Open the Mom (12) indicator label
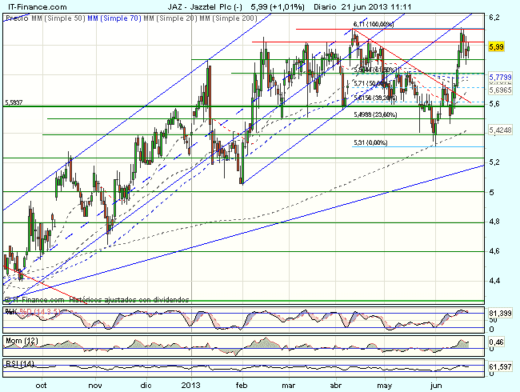Image resolution: width=520 pixels, height=392 pixels. click(19, 342)
